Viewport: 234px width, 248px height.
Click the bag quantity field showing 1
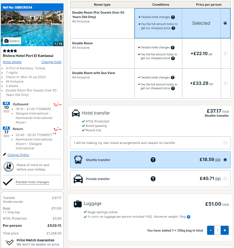click(x=218, y=230)
